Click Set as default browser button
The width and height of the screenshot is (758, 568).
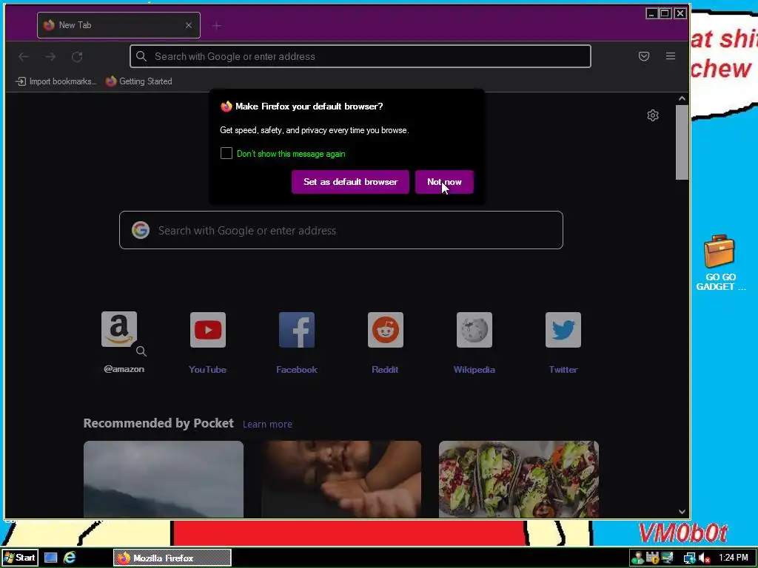[x=350, y=182]
